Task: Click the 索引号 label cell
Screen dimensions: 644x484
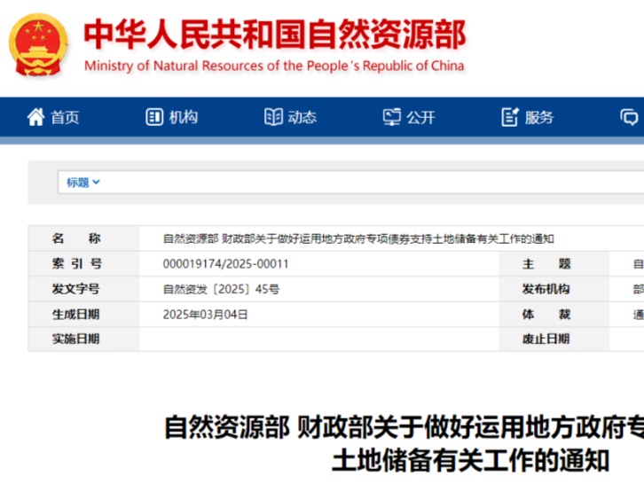Action: click(x=83, y=263)
